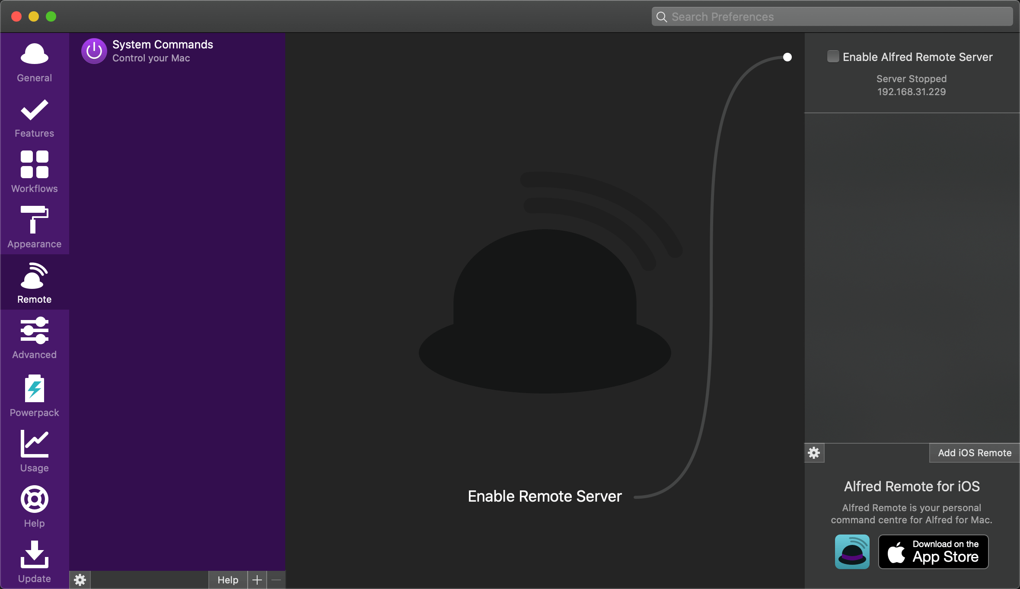Click the Search Preferences field

tap(832, 16)
